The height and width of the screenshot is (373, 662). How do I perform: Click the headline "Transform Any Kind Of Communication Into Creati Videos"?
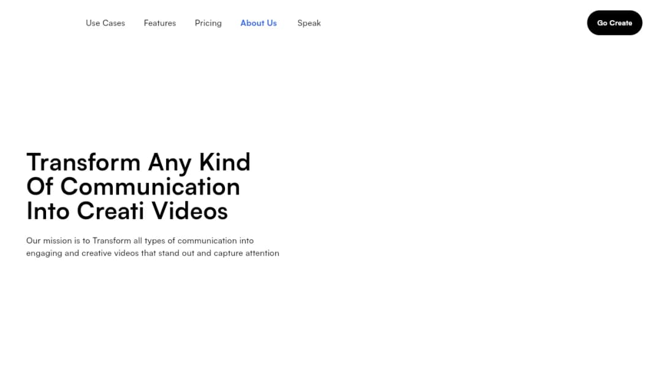click(x=139, y=186)
